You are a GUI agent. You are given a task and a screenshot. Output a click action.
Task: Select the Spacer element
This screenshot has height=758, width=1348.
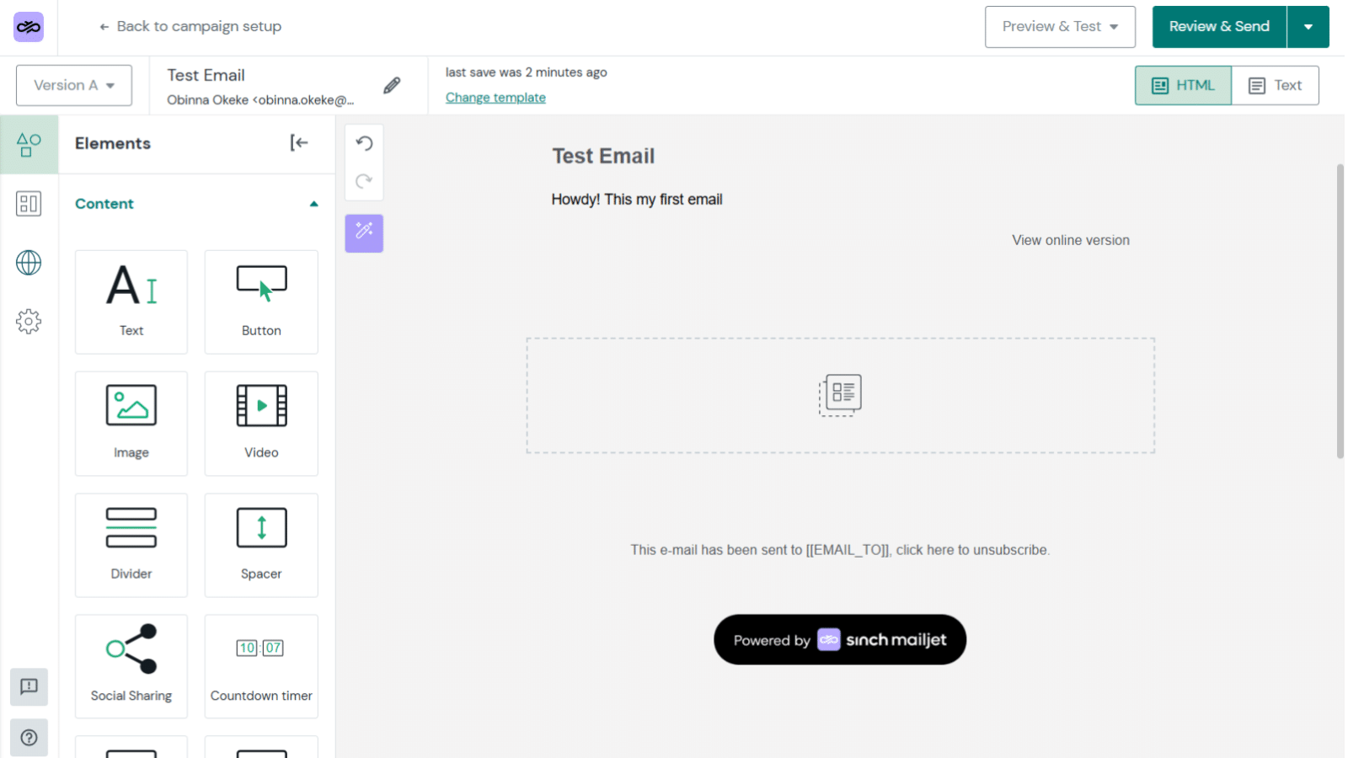[x=261, y=545]
